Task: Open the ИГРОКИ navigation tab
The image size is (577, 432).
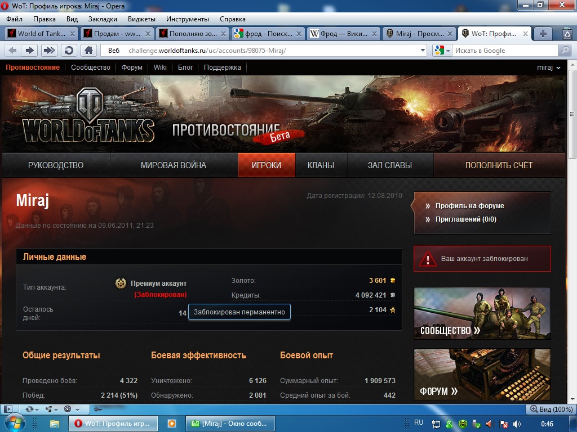Action: (x=267, y=165)
